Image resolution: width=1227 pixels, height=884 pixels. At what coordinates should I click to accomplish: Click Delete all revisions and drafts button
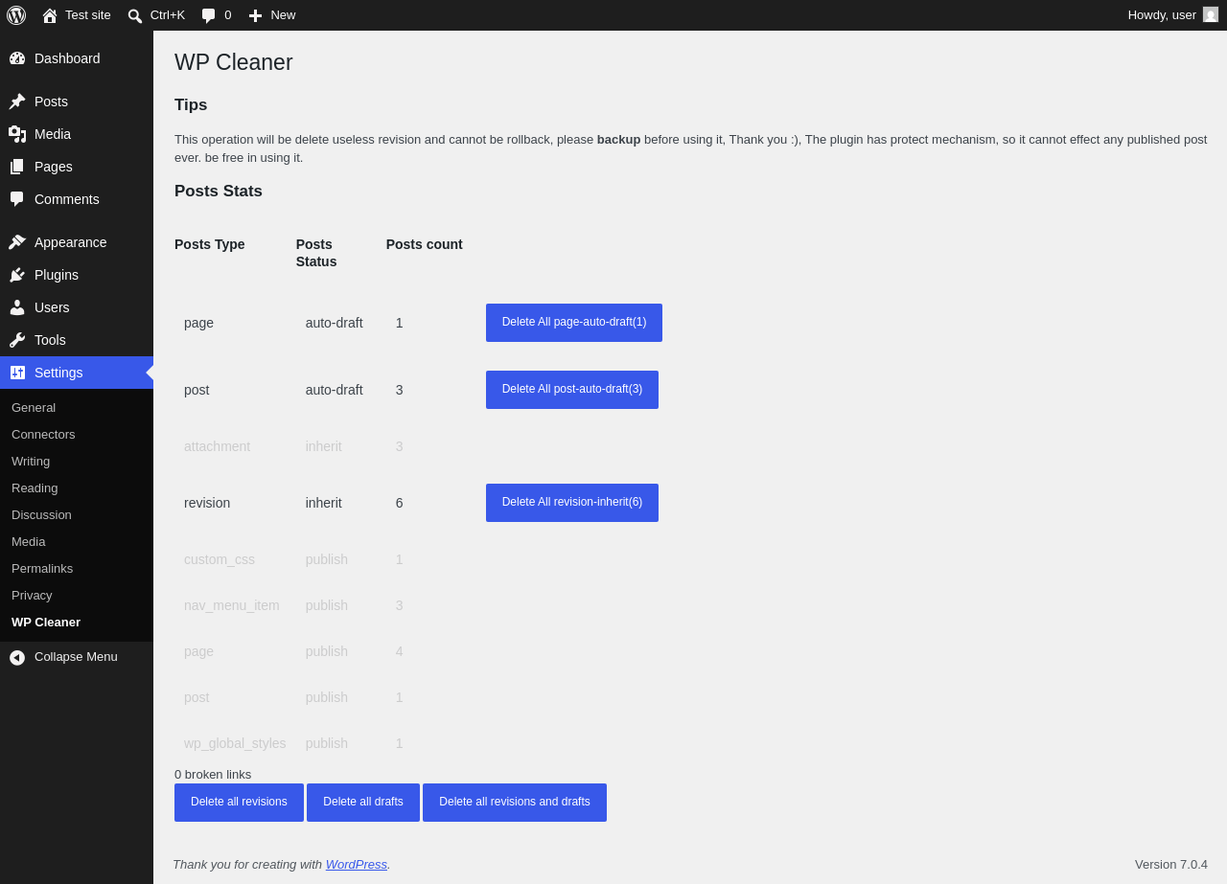click(x=515, y=803)
